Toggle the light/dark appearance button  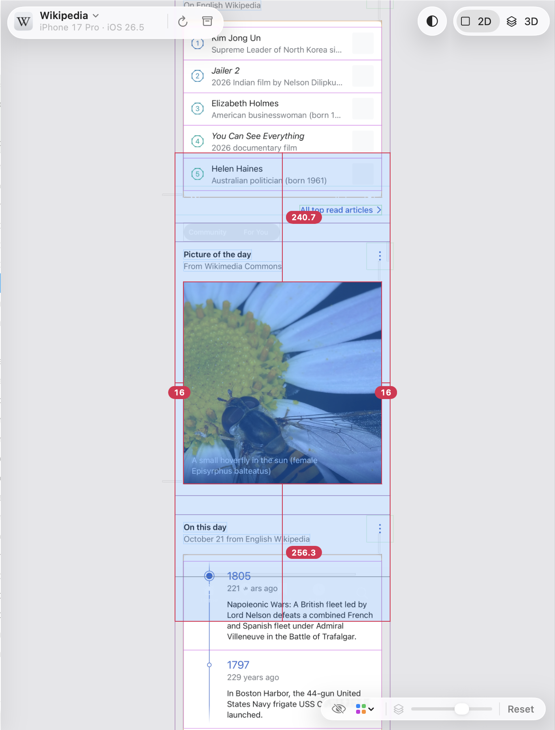[432, 21]
